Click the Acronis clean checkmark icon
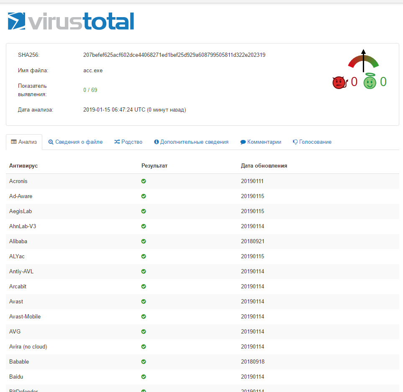This screenshot has height=392, width=403. pyautogui.click(x=144, y=181)
